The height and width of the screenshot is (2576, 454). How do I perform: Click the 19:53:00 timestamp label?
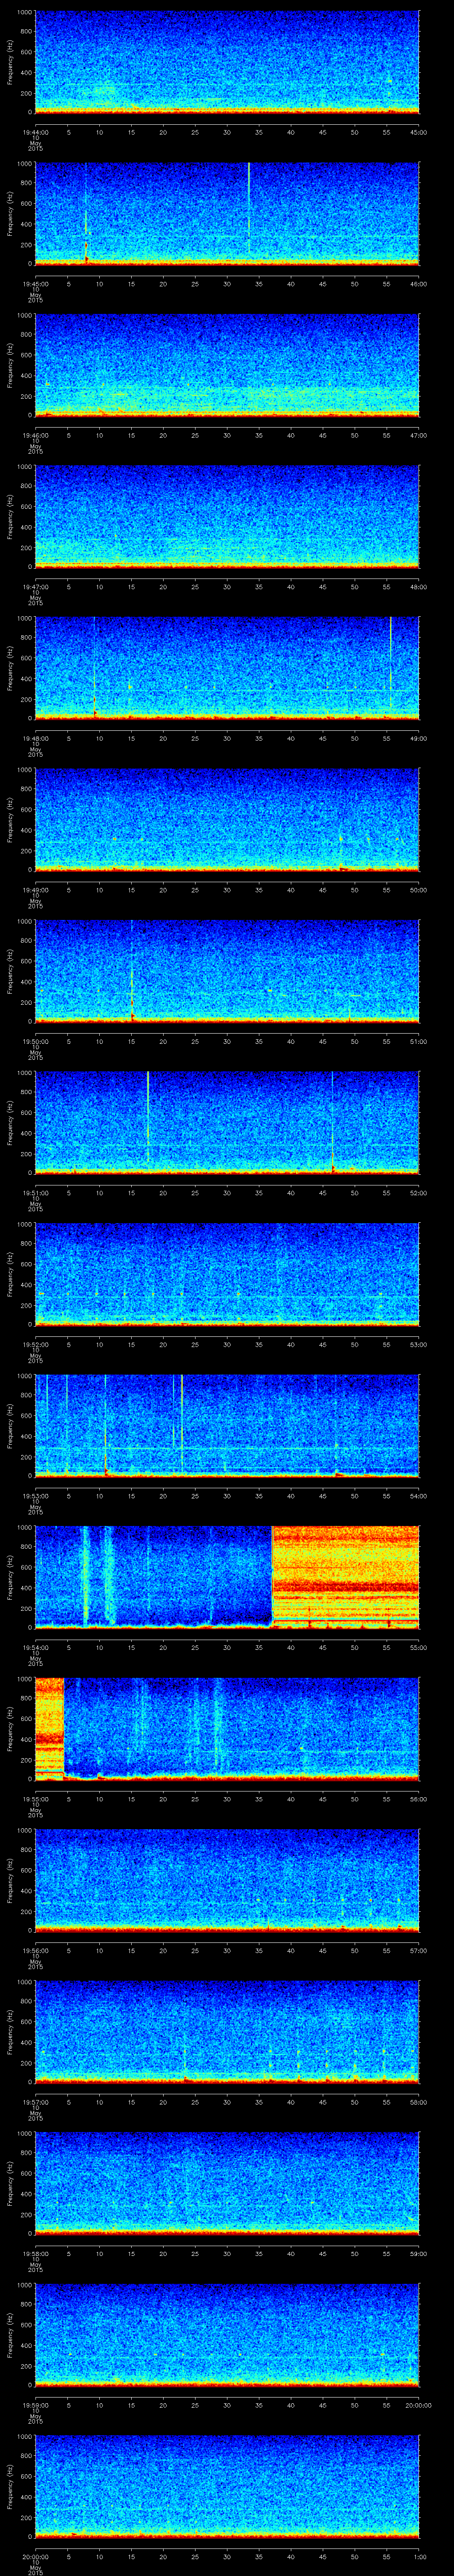(35, 1496)
